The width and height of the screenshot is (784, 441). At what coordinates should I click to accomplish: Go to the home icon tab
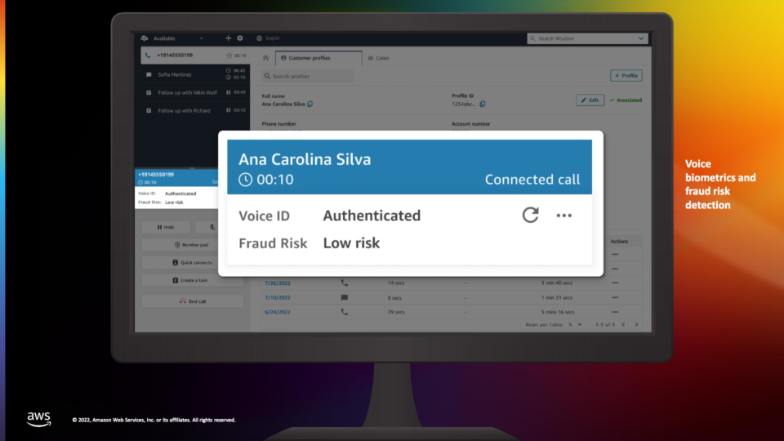pos(266,58)
